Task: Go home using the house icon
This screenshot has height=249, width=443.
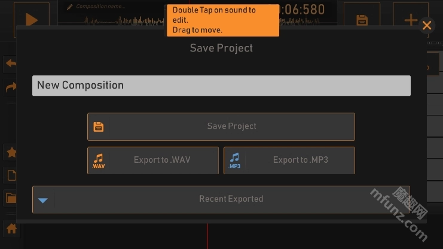Action: (x=11, y=229)
